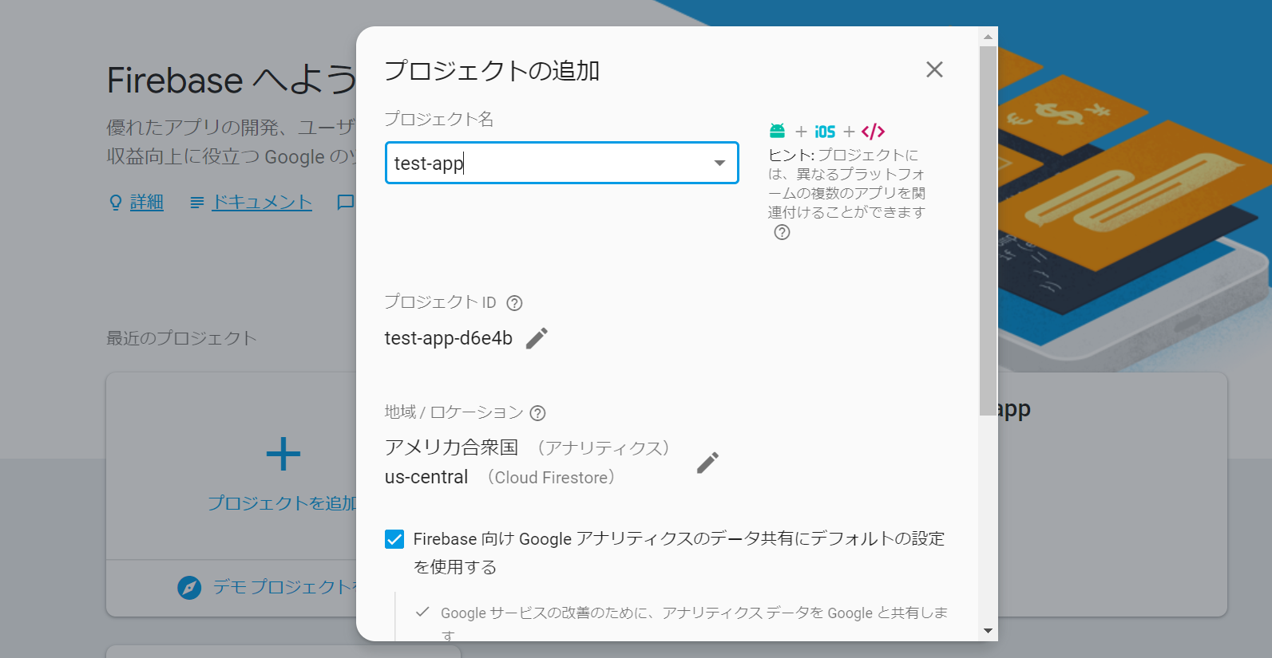Open the ドキュメント link on background page
The image size is (1272, 658).
(x=262, y=203)
